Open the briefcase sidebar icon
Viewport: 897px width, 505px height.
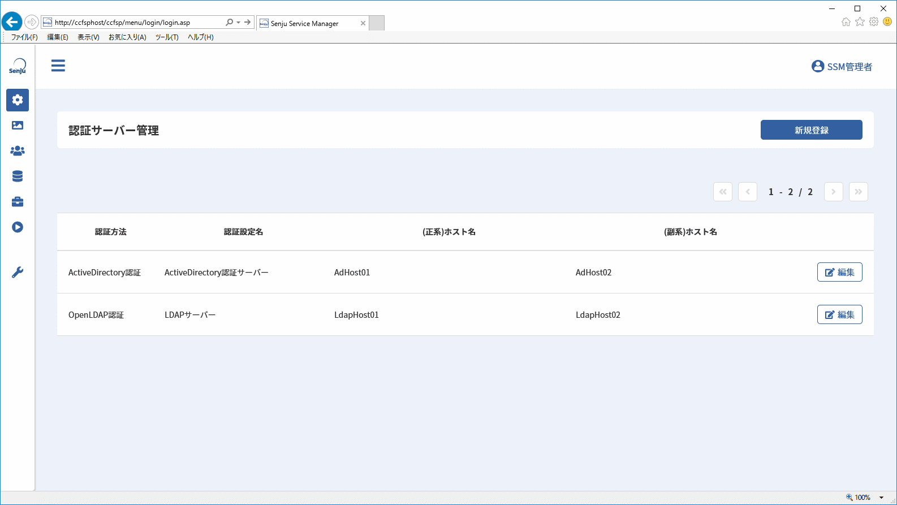coord(18,202)
